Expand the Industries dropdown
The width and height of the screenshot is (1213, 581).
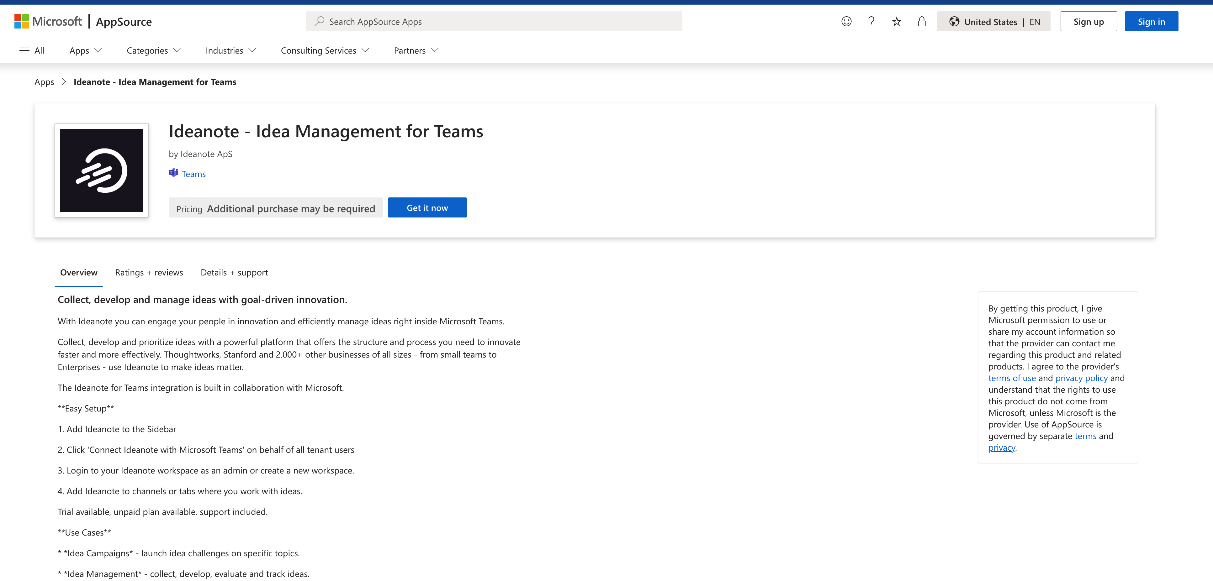coord(230,50)
